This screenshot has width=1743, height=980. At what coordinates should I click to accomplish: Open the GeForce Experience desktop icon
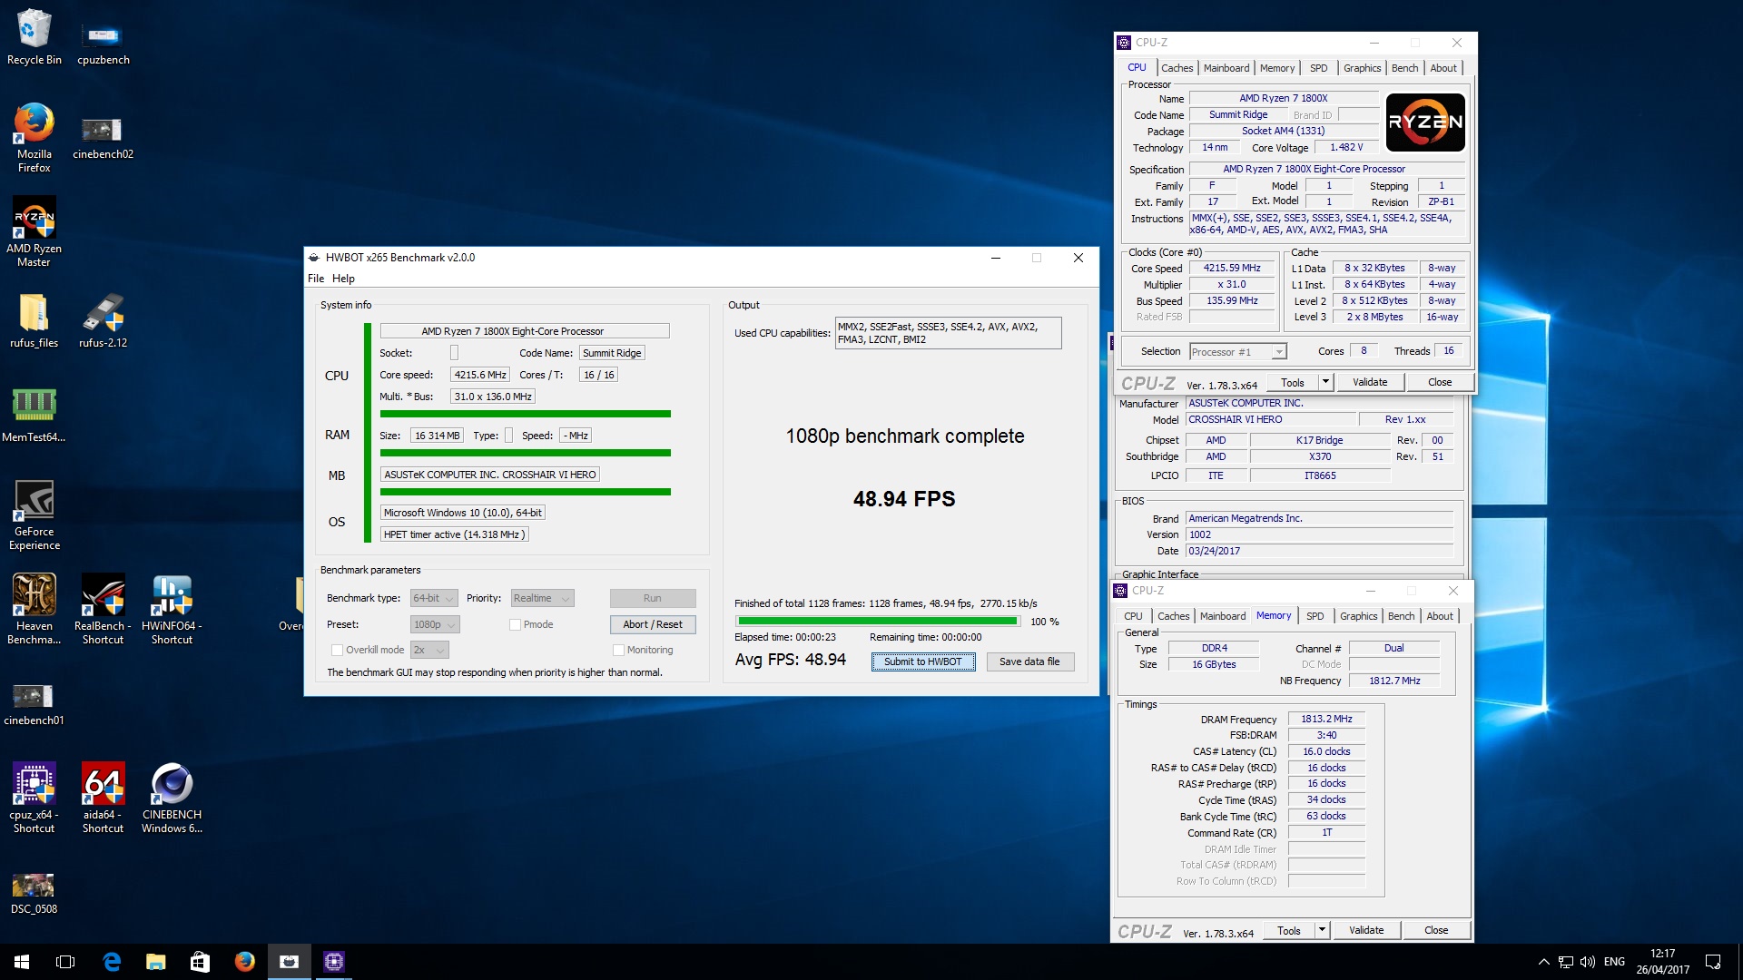(34, 515)
